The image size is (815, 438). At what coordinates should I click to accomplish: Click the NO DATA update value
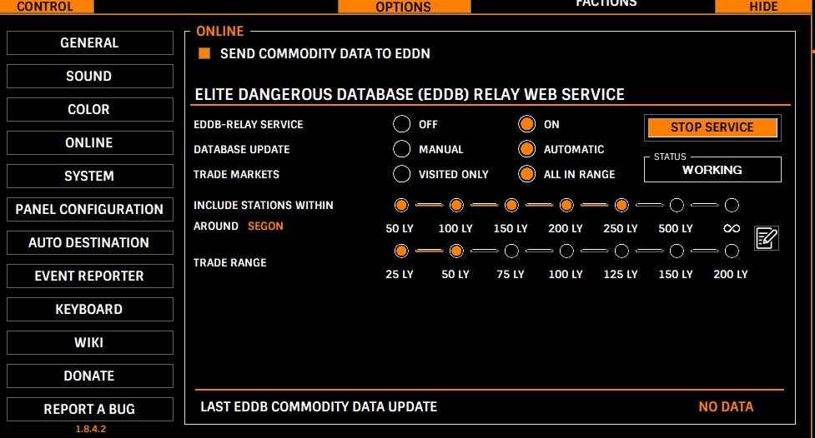point(726,407)
